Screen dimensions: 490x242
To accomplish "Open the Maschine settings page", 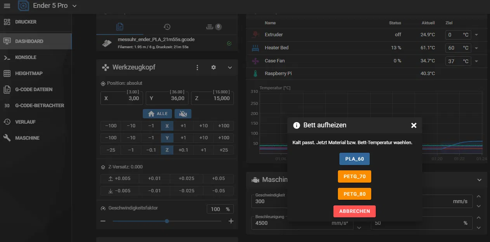I will pyautogui.click(x=36, y=138).
